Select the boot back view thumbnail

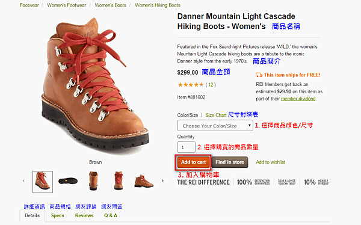(93, 181)
